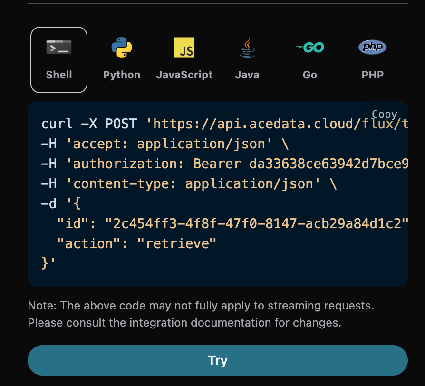Click the content-type header line

(x=189, y=184)
